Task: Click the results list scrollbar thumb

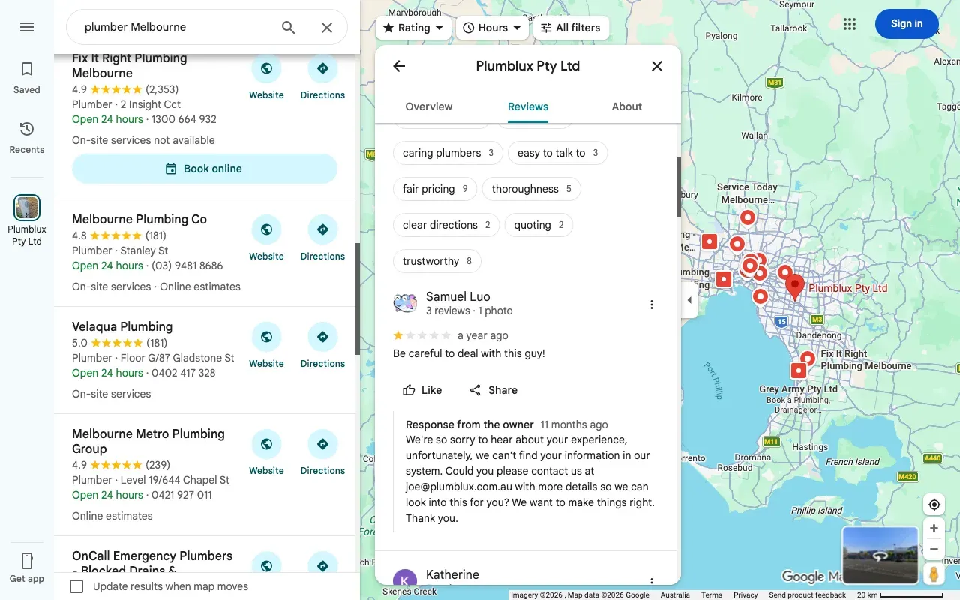Action: [358, 298]
